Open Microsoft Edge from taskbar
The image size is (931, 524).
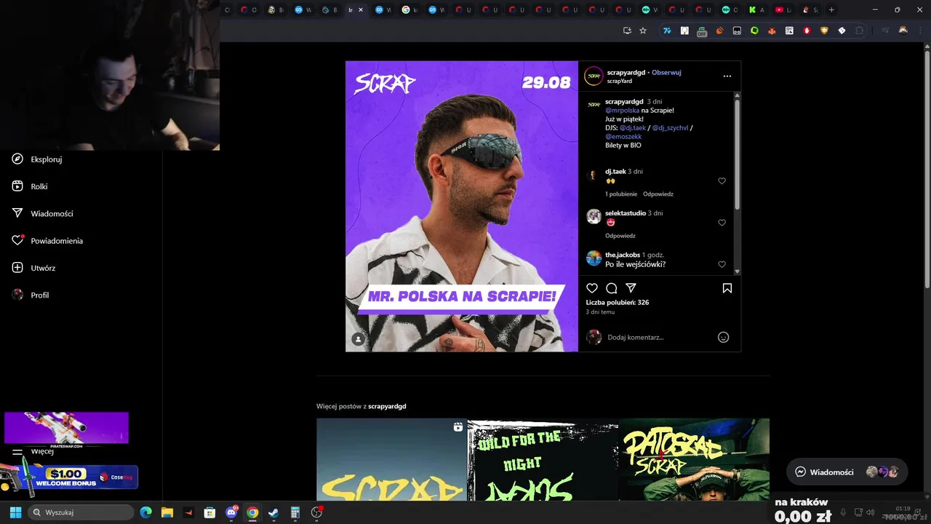click(x=145, y=512)
